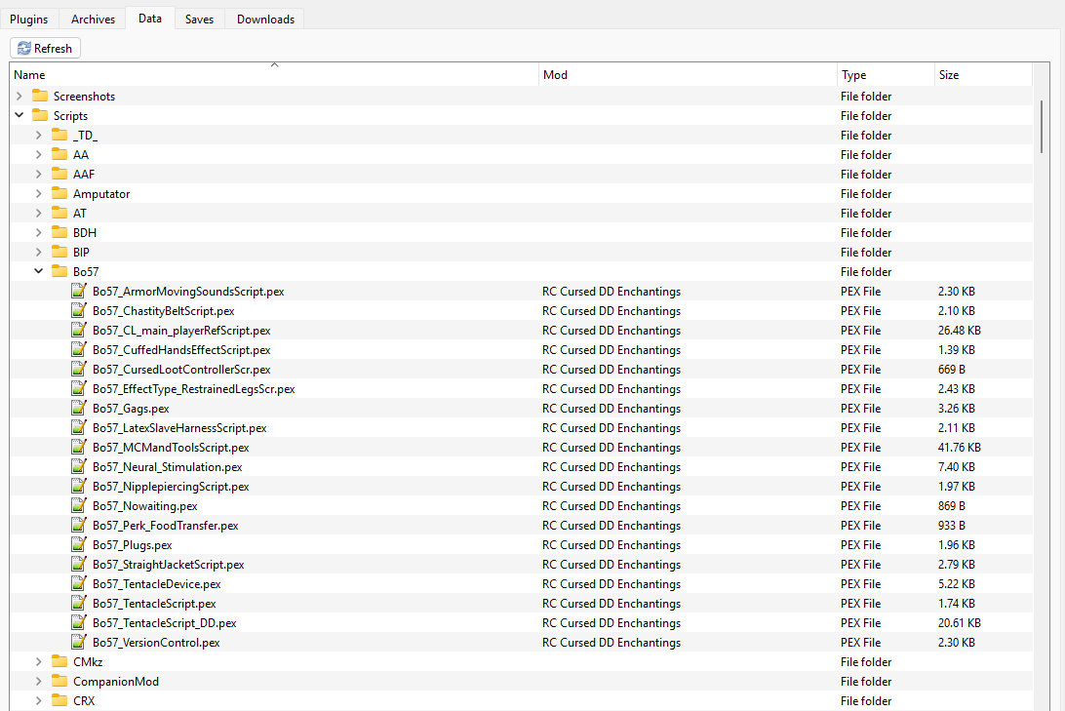This screenshot has height=711, width=1065.
Task: Sort by the Size column header
Action: pyautogui.click(x=983, y=75)
